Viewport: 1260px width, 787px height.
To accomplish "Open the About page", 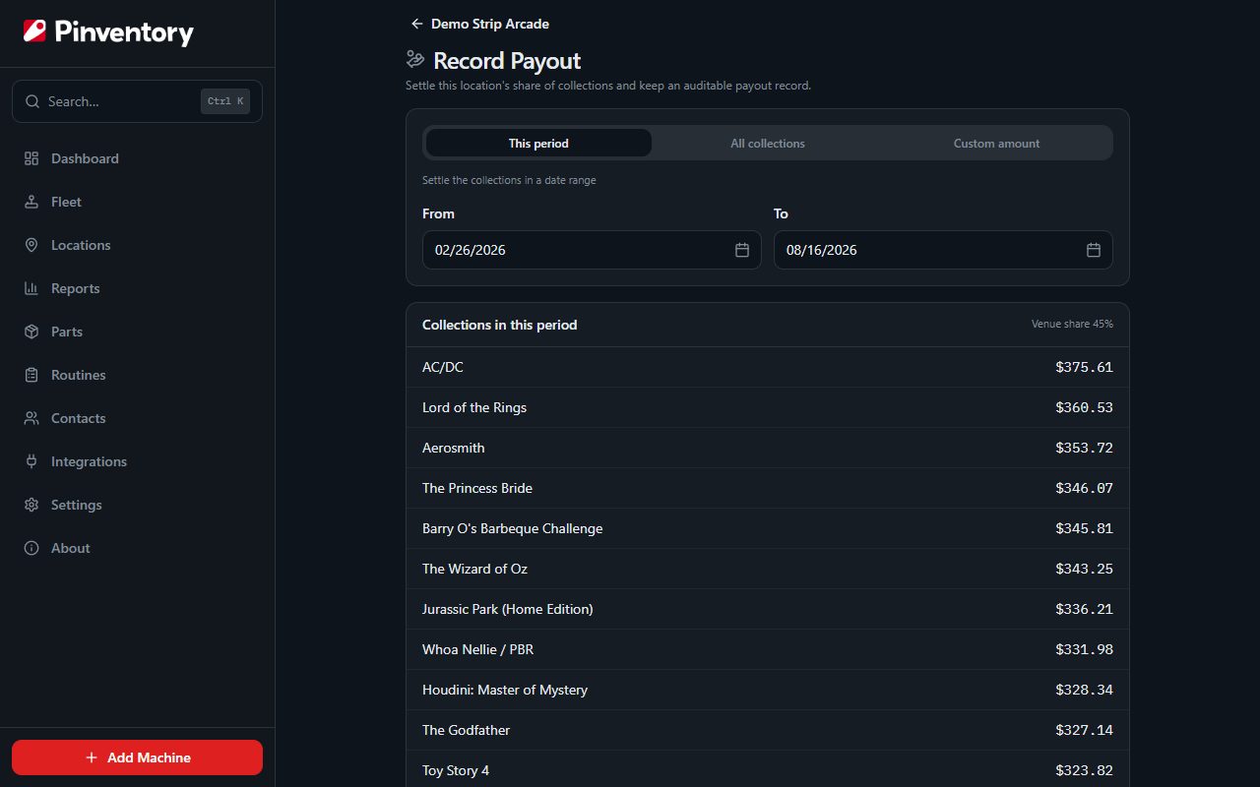I will 137,548.
